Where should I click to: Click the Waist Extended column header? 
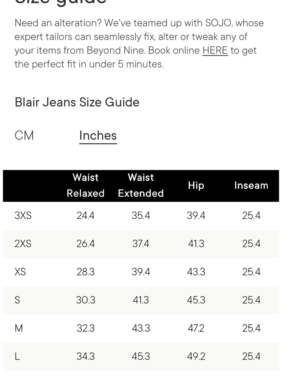pos(141,185)
